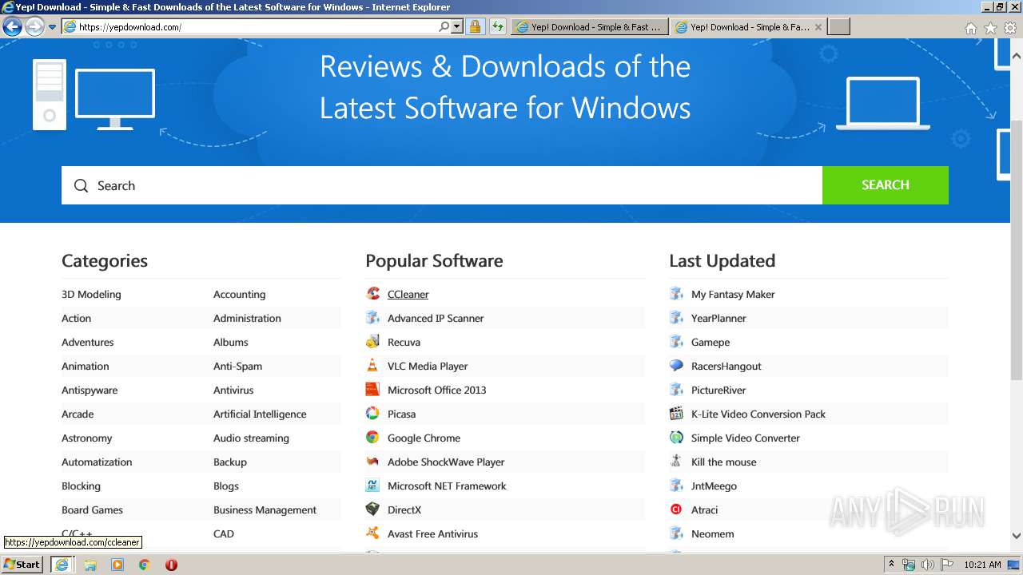Click the page scrollbar up arrow

1017,57
